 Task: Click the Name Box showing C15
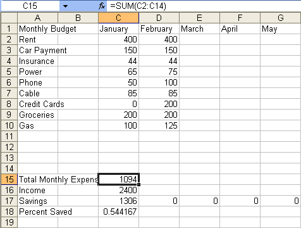pyautogui.click(x=30, y=6)
